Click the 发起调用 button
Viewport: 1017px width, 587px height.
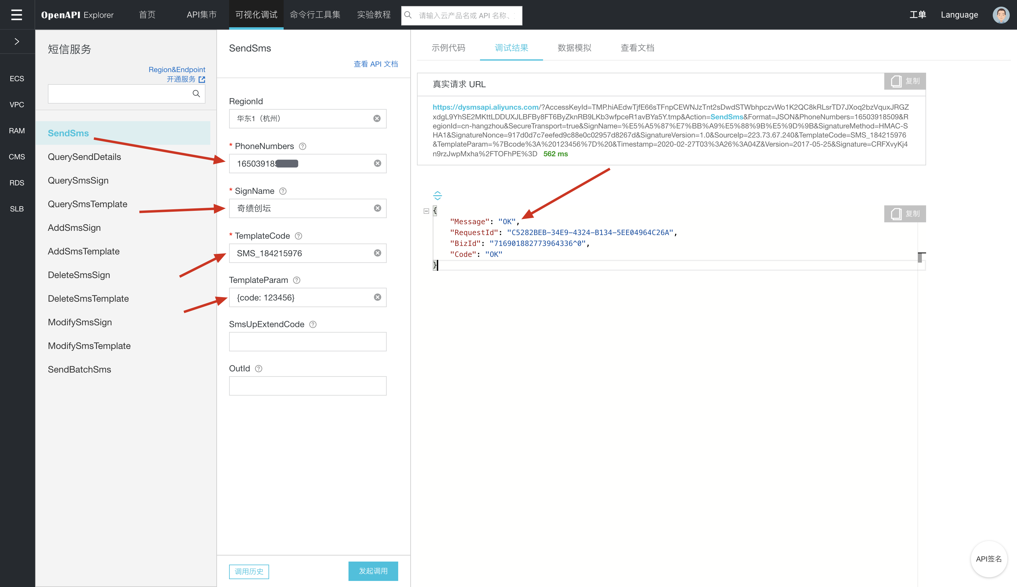pos(373,571)
